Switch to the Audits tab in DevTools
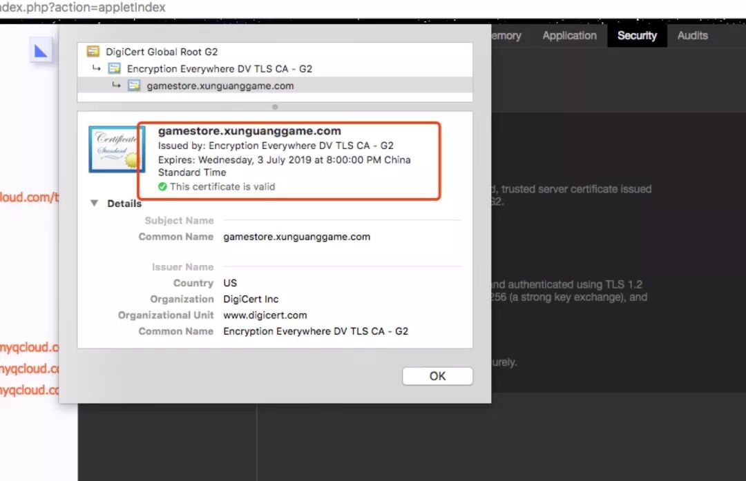 (692, 36)
